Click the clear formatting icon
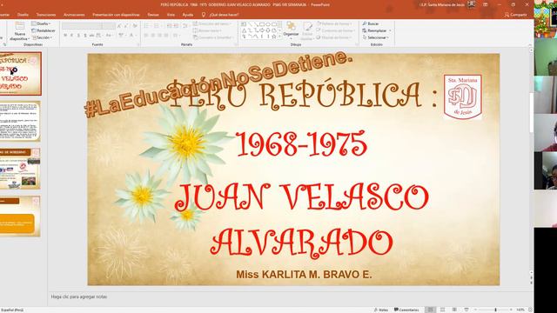This screenshot has height=313, width=557. [x=135, y=26]
